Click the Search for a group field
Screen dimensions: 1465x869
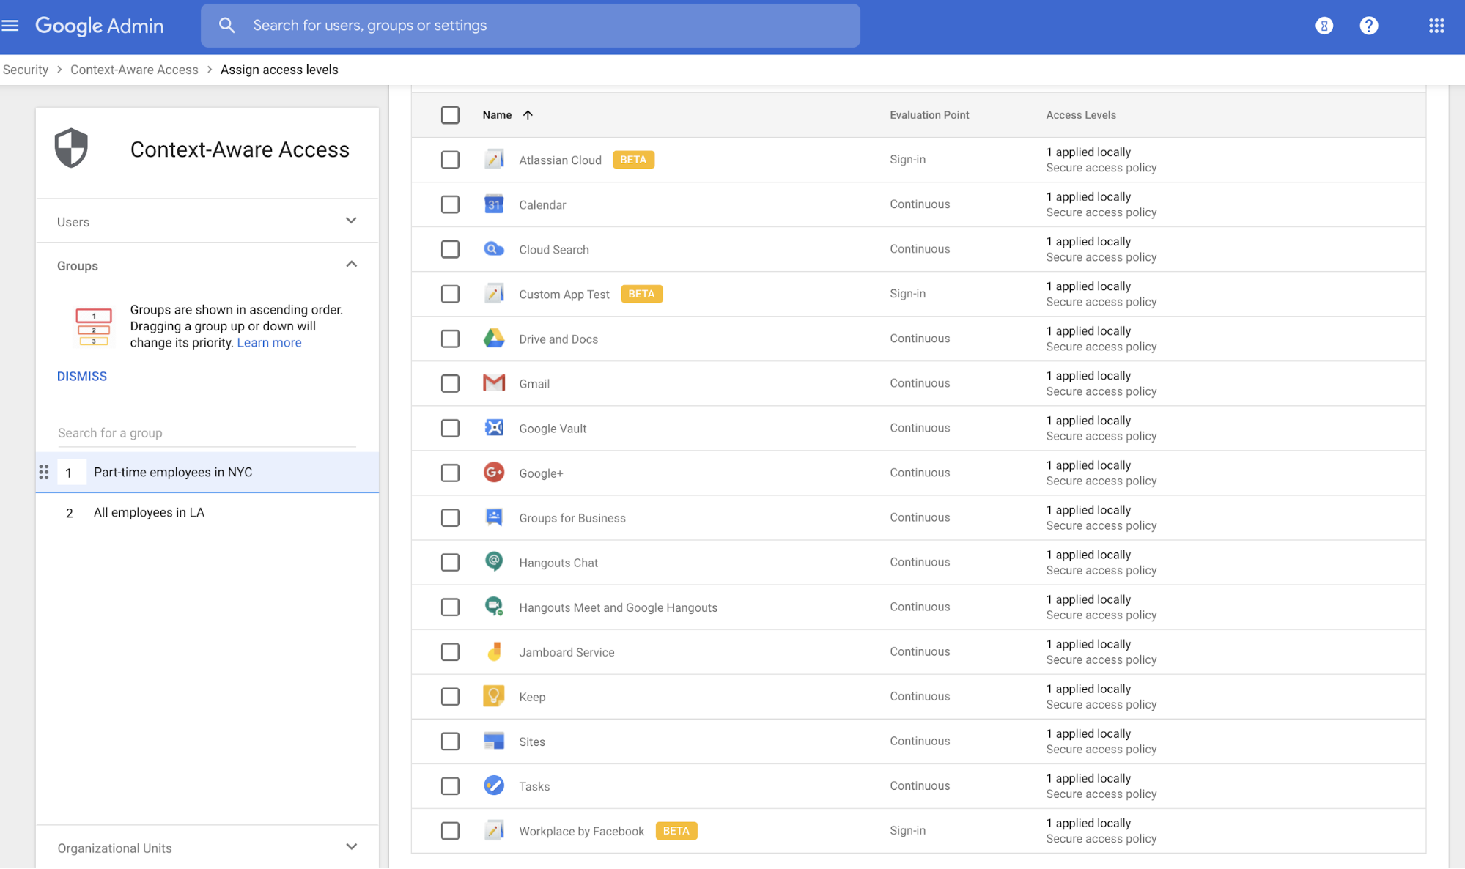coord(207,433)
